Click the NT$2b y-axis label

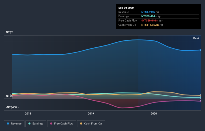pos(10,32)
